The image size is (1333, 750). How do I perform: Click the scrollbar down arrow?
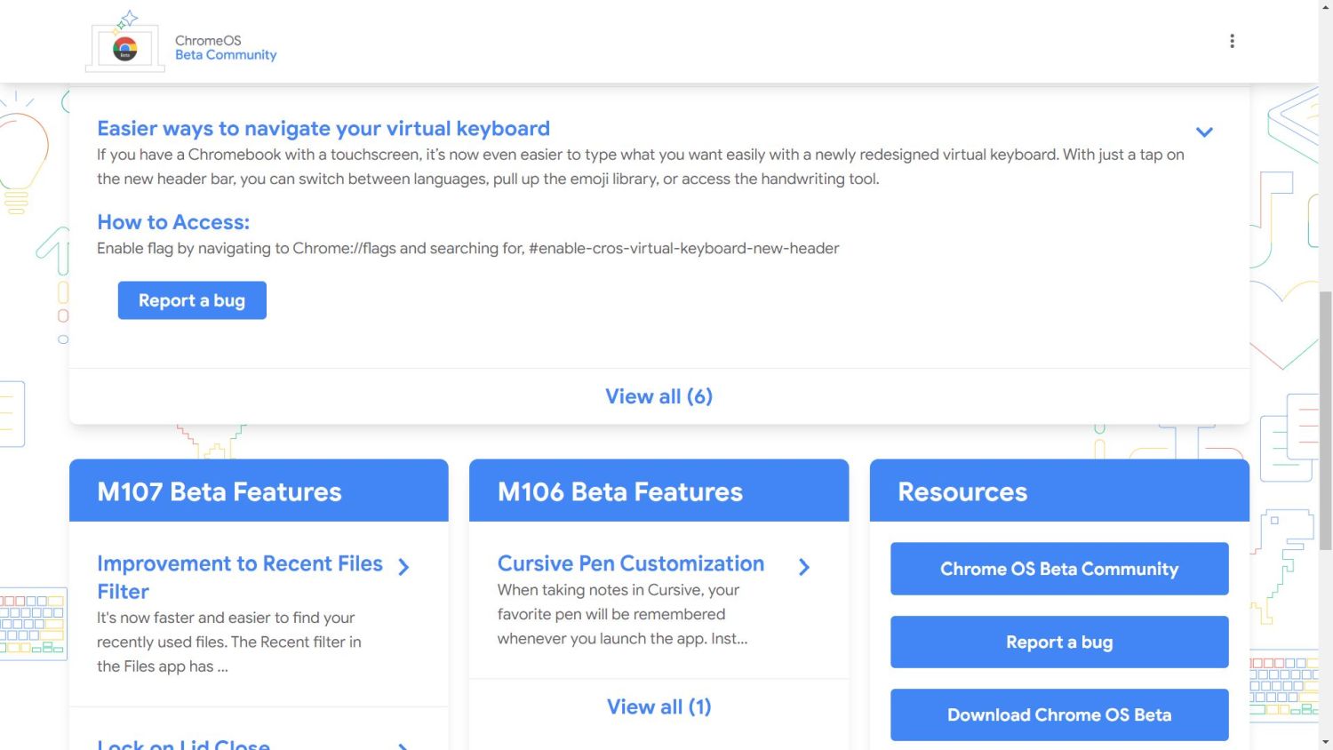tap(1325, 741)
